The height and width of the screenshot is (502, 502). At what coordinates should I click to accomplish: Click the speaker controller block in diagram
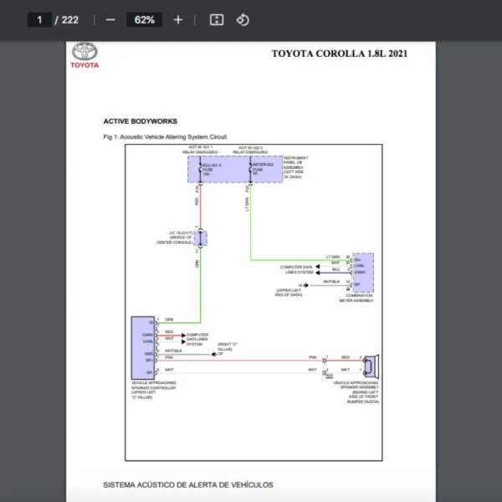(x=142, y=348)
